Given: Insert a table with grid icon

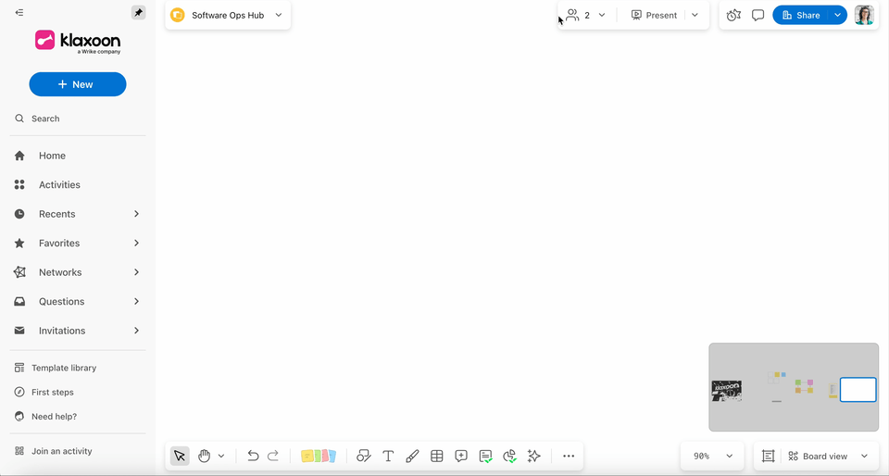Looking at the screenshot, I should coord(436,457).
